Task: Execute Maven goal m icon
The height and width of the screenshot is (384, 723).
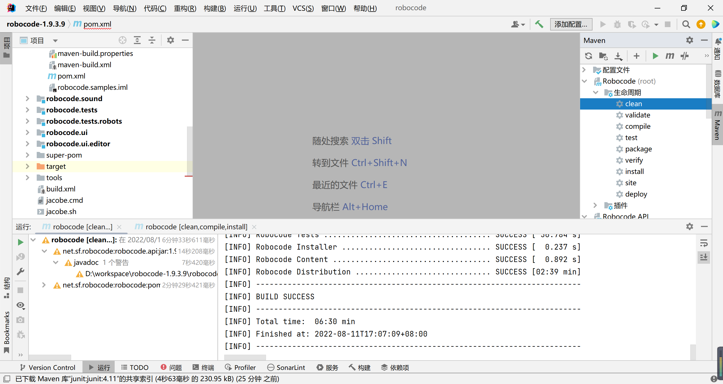Action: pos(670,56)
